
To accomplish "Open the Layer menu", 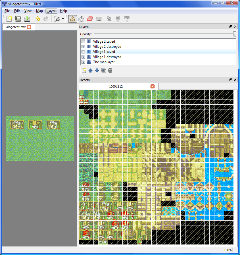I will pos(51,11).
